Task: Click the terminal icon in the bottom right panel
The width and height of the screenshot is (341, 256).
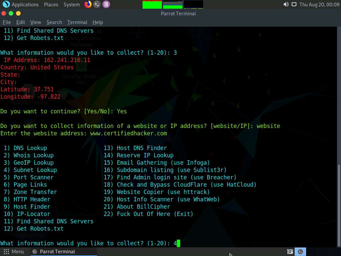Action: tap(300, 252)
